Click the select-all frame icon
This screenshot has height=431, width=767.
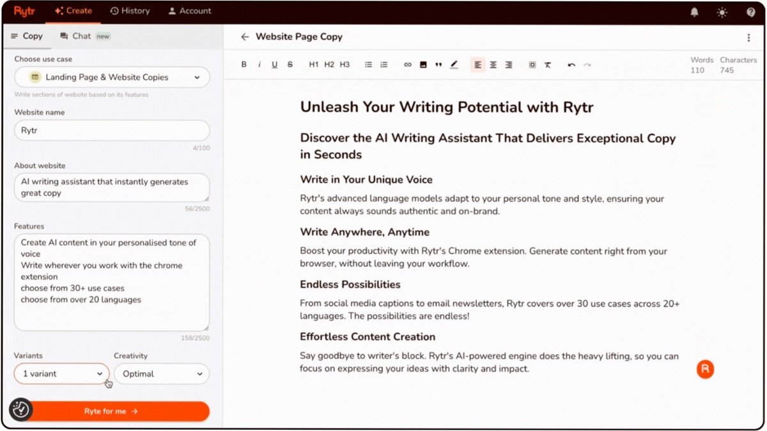point(532,64)
